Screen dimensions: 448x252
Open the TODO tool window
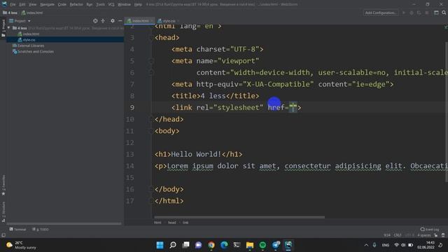coord(41,230)
